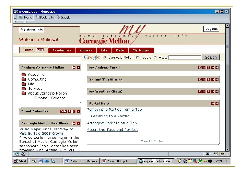Click the Edit icon on Home tab

[x=40, y=50]
